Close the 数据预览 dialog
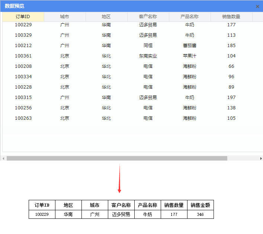 [257, 6]
